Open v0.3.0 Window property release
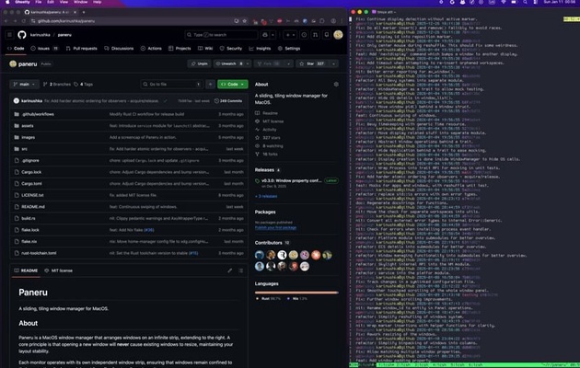Viewport: 580px width, 368px height. tap(291, 180)
